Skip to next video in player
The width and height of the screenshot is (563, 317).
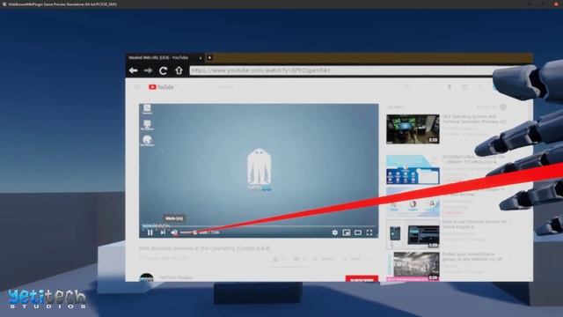tap(163, 232)
